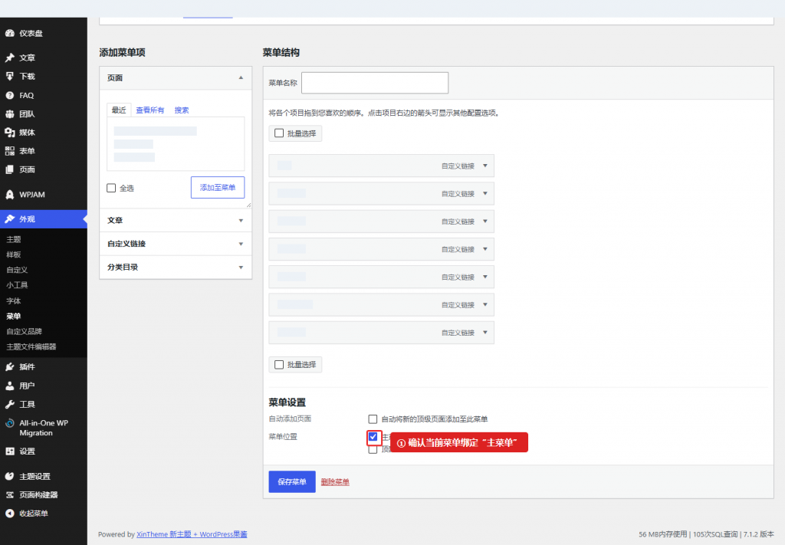
Task: Click the WPJAM rocket icon
Action: [x=9, y=194]
